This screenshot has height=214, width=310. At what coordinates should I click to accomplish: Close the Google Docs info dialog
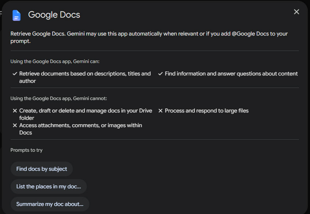[x=296, y=12]
